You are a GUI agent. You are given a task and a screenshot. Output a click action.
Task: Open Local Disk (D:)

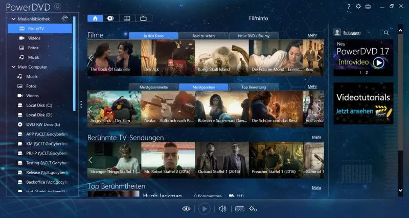[40, 115]
